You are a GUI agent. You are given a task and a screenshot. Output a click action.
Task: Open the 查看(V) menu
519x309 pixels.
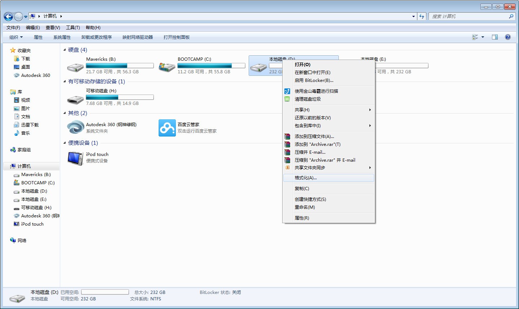tap(53, 27)
